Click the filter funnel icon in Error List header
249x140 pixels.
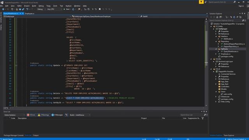(203, 118)
